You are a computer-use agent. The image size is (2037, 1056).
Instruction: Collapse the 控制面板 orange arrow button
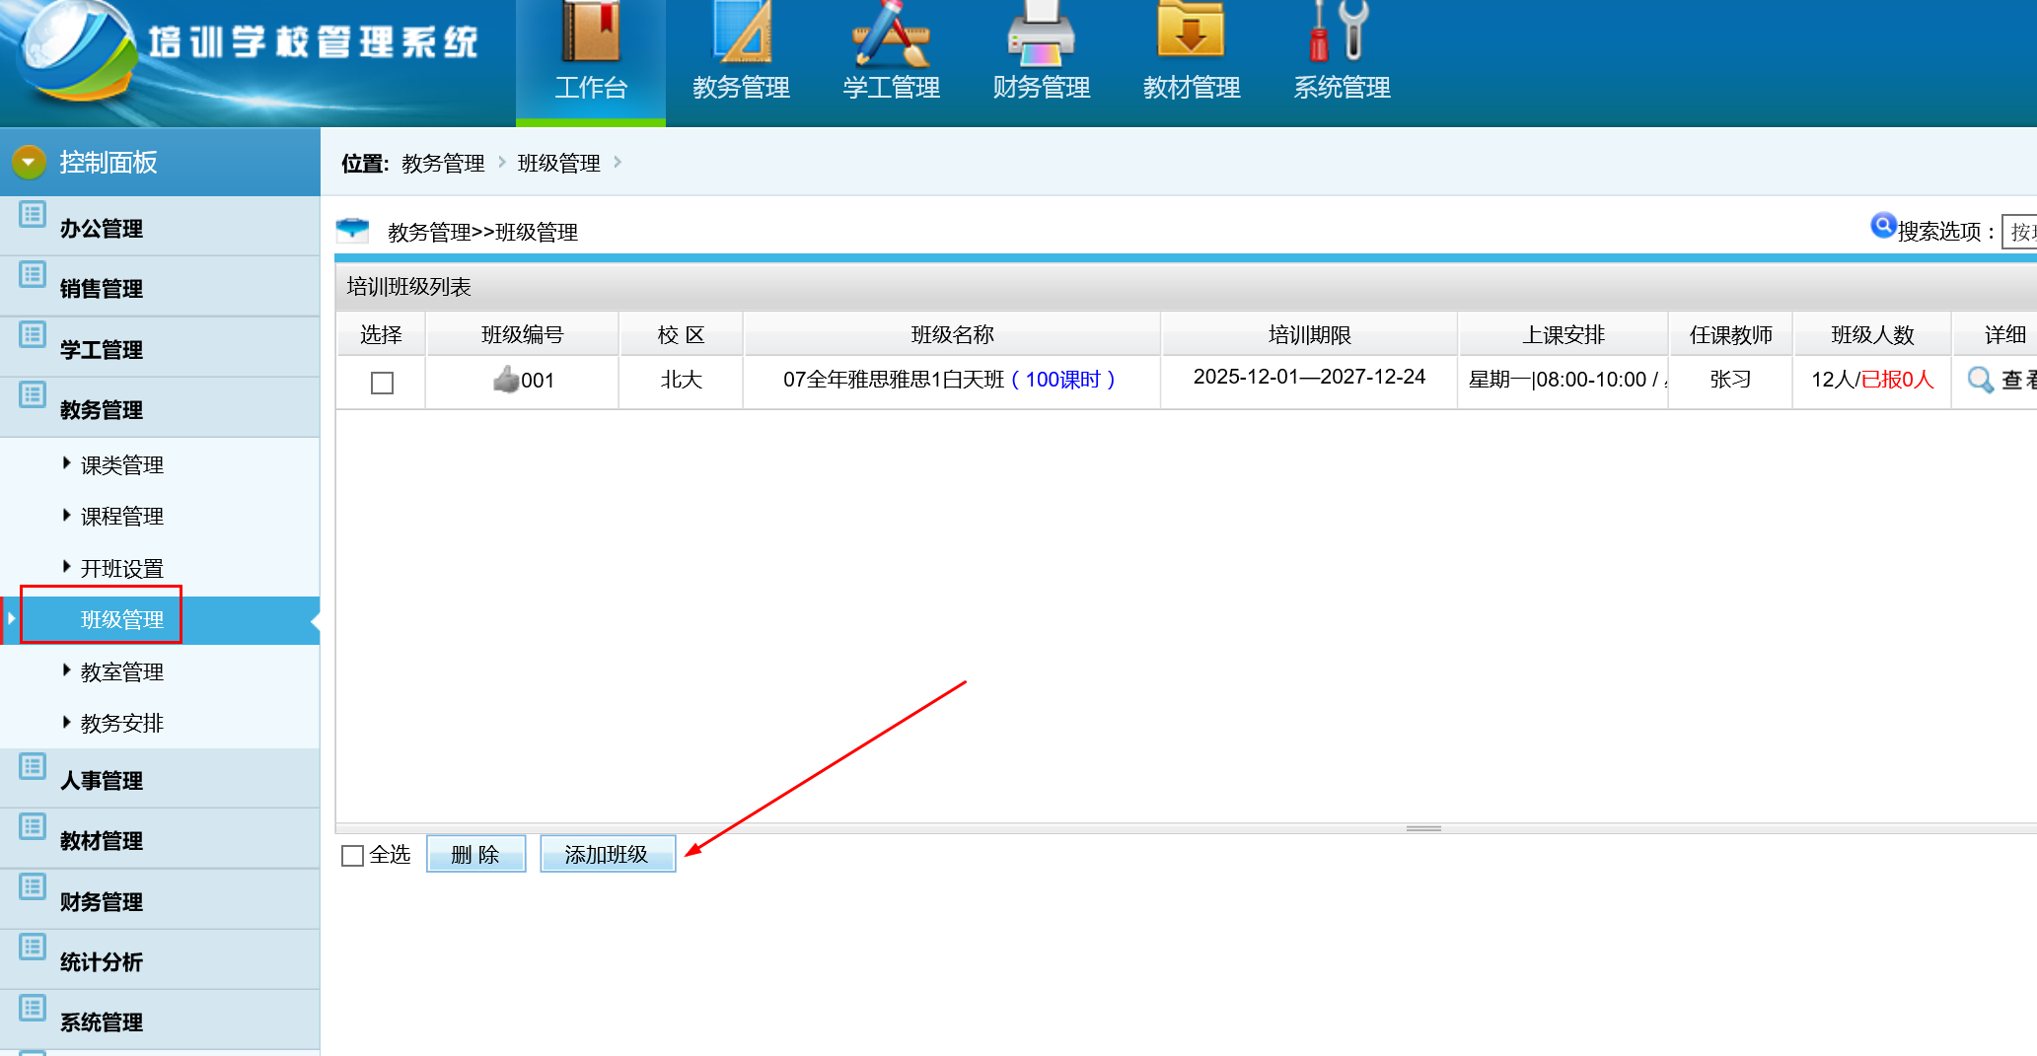[x=29, y=162]
